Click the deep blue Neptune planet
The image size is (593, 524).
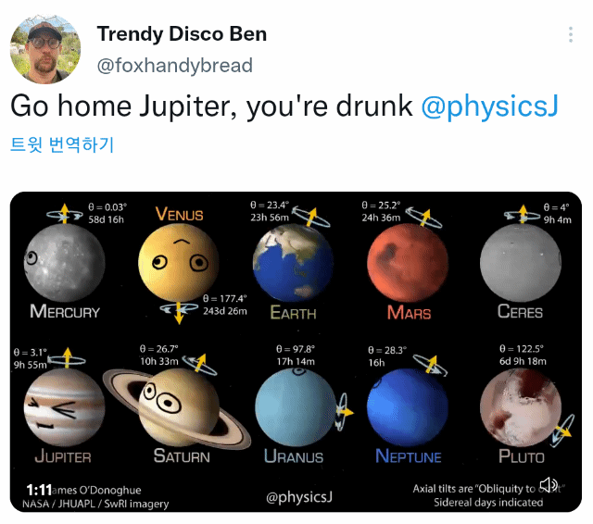(408, 406)
